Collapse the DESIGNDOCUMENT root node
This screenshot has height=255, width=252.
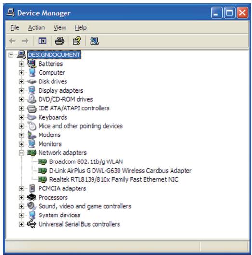click(11, 55)
